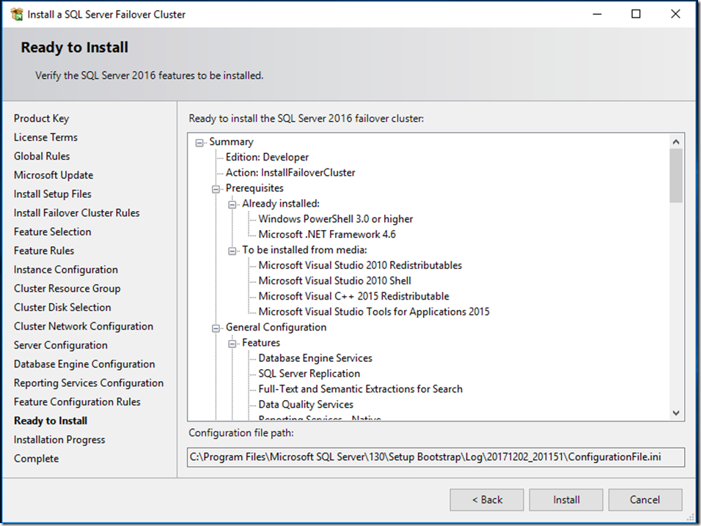Select the License Terms step
This screenshot has height=526, width=701.
[x=45, y=137]
